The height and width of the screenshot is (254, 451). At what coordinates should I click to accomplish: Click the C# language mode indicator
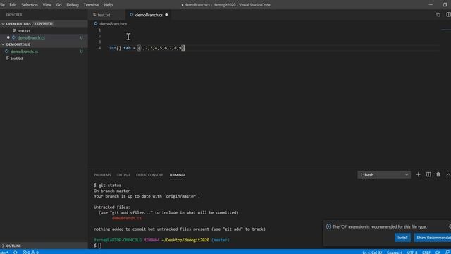[x=438, y=253]
